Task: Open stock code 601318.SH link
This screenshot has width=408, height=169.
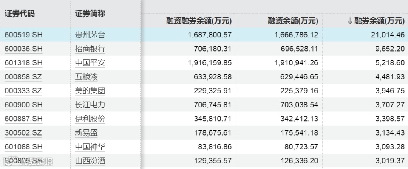Action: (x=23, y=63)
